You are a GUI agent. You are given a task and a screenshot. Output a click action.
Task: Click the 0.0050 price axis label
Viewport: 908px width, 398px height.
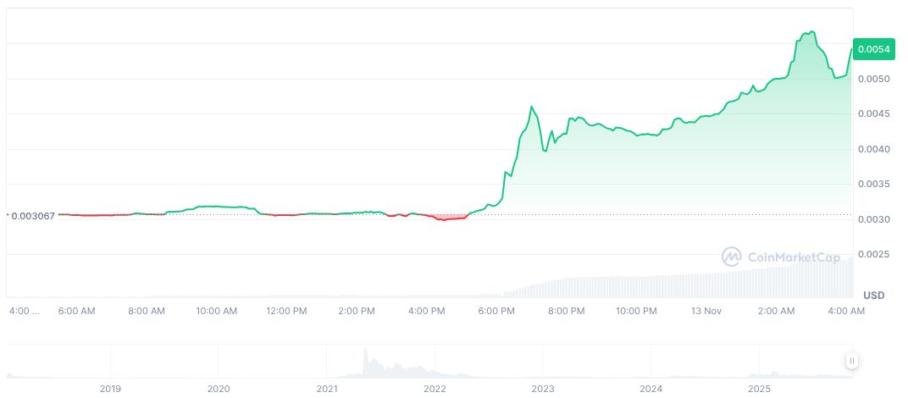(x=872, y=79)
